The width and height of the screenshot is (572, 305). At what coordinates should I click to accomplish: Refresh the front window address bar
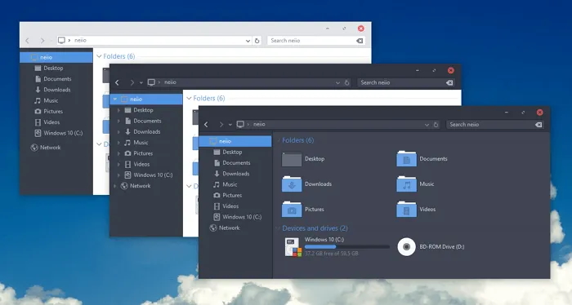(x=436, y=125)
